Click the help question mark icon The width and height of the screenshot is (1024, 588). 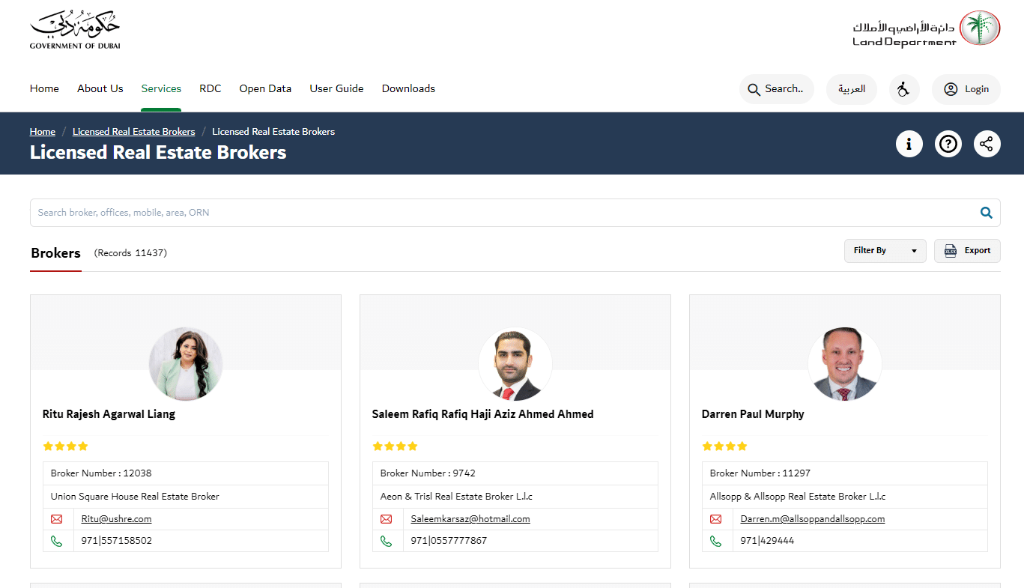[948, 143]
